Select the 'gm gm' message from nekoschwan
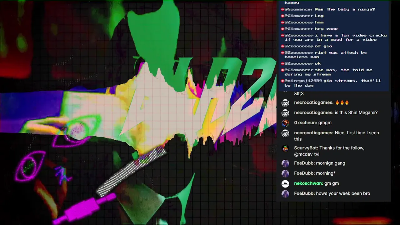 [x=332, y=183]
